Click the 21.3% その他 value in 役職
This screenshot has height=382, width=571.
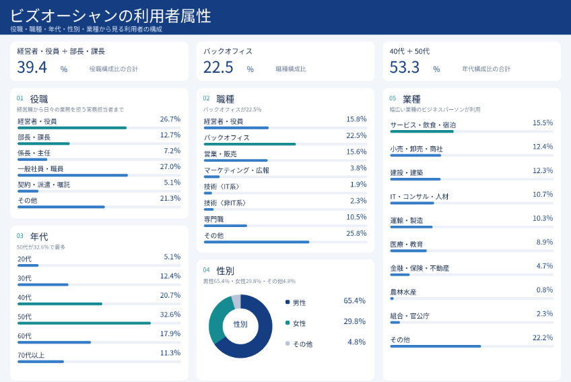(x=170, y=198)
